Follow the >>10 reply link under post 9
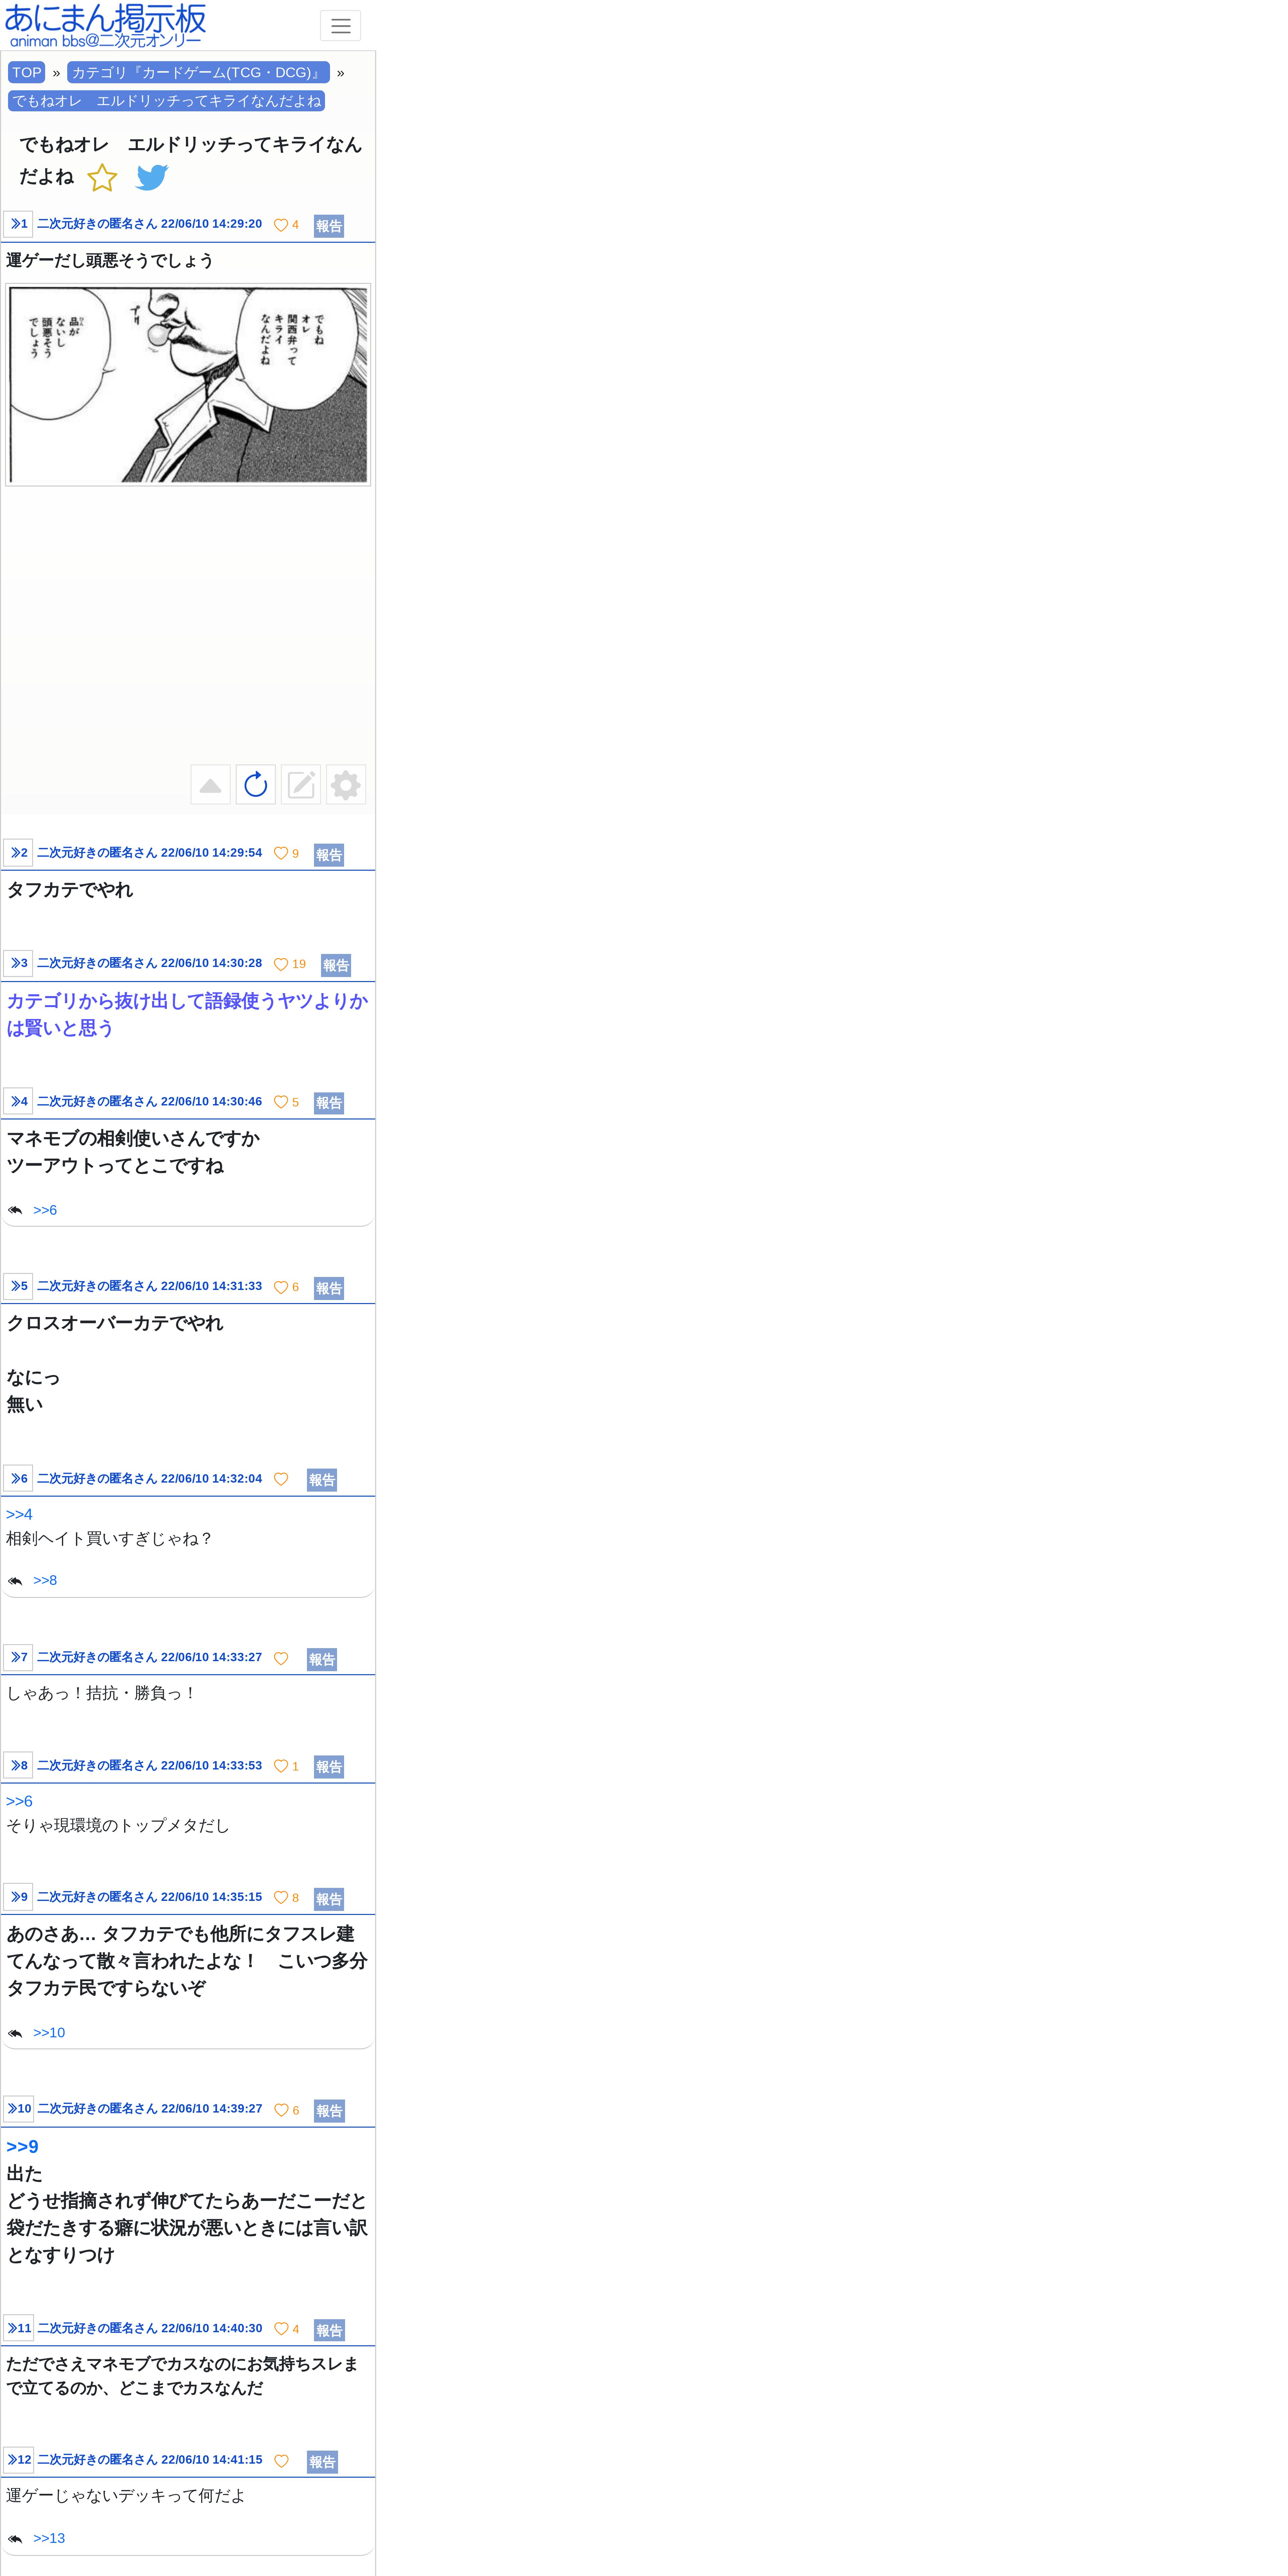Screen dimensions: 1288x2576 click(49, 2033)
